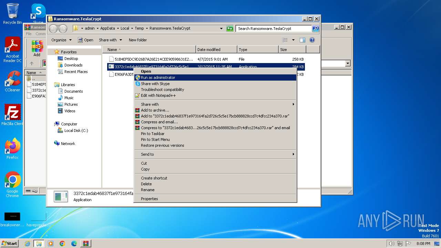Choose Copy from context menu
The image size is (441, 248).
215,169
